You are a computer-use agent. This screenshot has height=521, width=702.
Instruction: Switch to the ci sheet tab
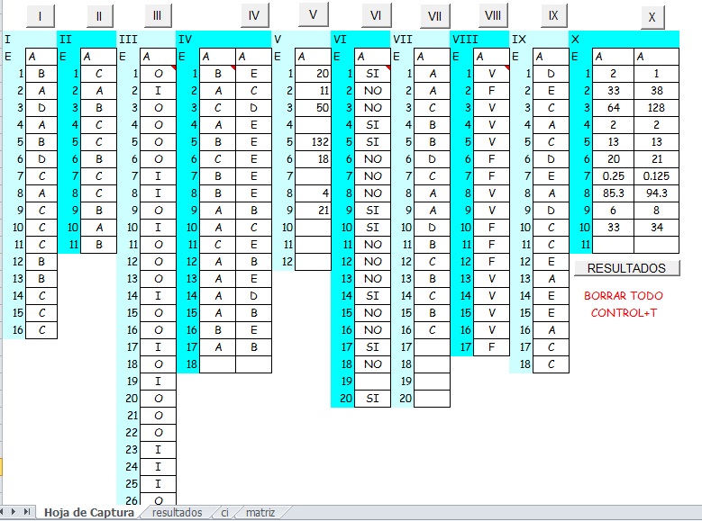(224, 513)
